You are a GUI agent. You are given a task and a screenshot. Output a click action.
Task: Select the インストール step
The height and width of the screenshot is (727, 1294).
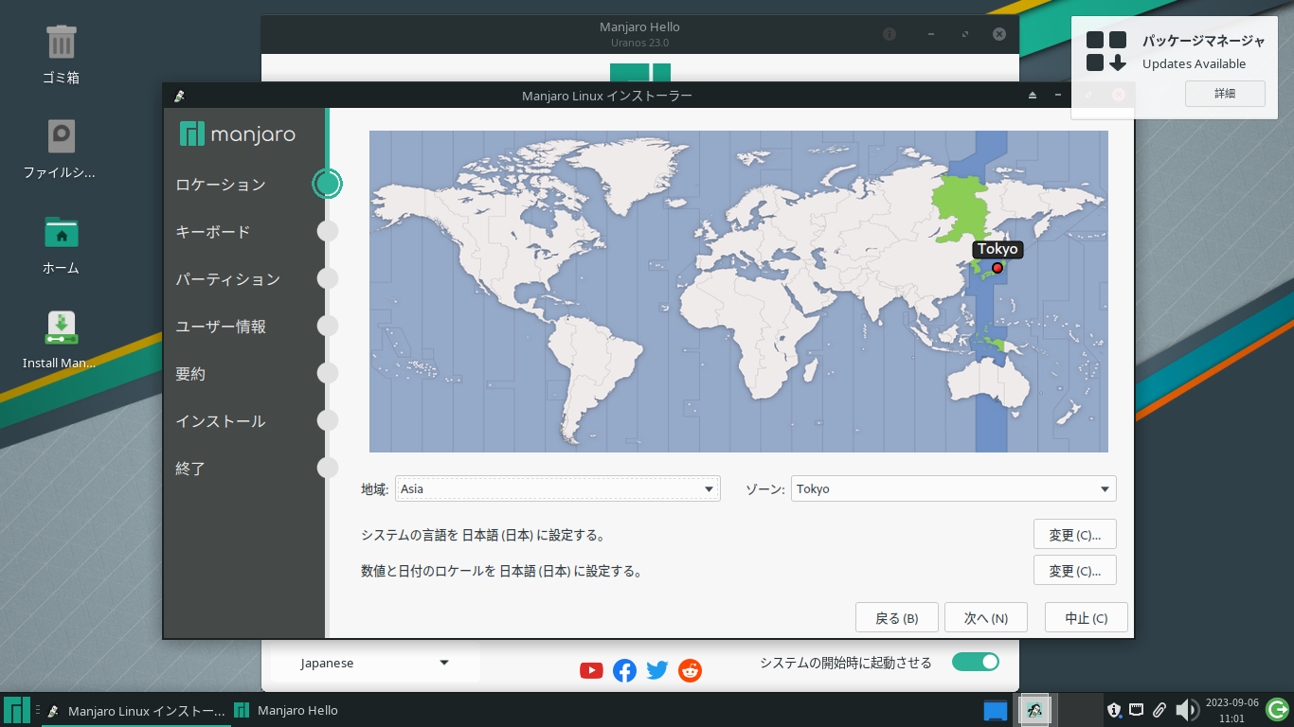[221, 421]
